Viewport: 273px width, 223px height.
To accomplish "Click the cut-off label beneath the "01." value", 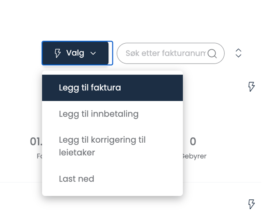I will click(39, 156).
